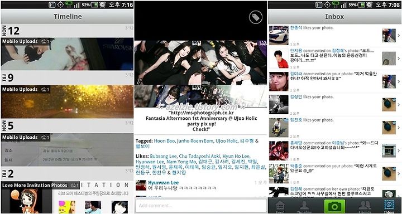Open the main party photo collage

coord(200,74)
